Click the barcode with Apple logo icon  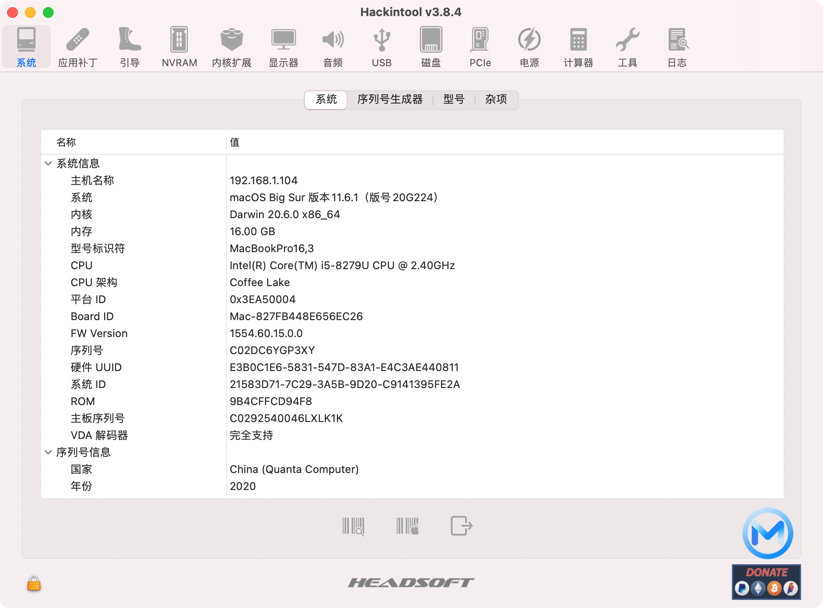pyautogui.click(x=407, y=526)
